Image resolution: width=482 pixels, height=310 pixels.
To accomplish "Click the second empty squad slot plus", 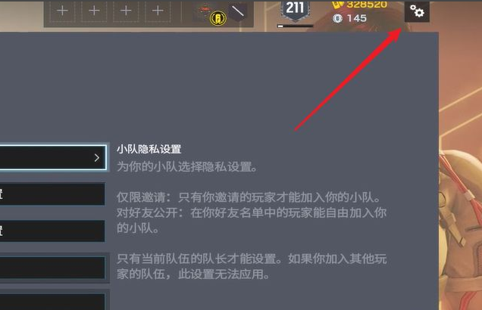I will [x=94, y=11].
